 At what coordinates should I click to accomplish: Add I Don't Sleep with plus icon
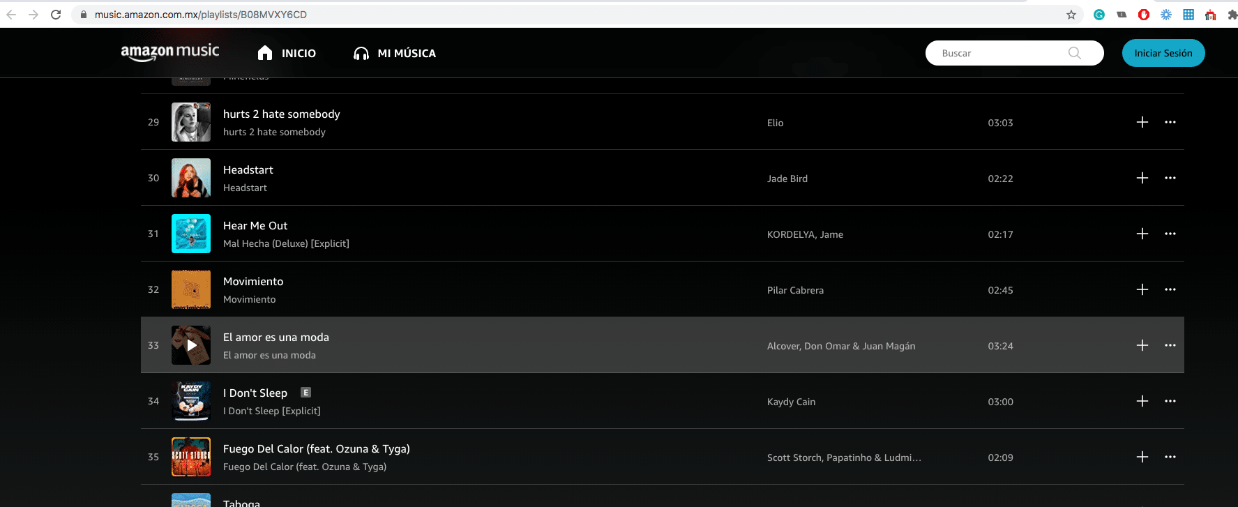[1142, 401]
